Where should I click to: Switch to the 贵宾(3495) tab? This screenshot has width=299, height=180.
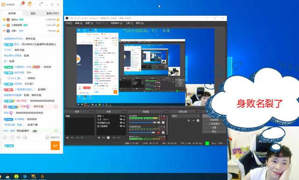click(53, 14)
